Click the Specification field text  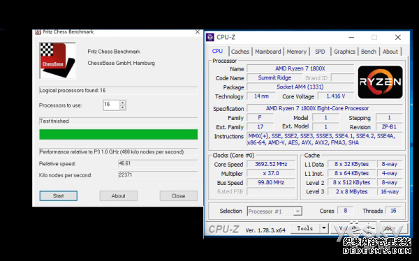325,108
